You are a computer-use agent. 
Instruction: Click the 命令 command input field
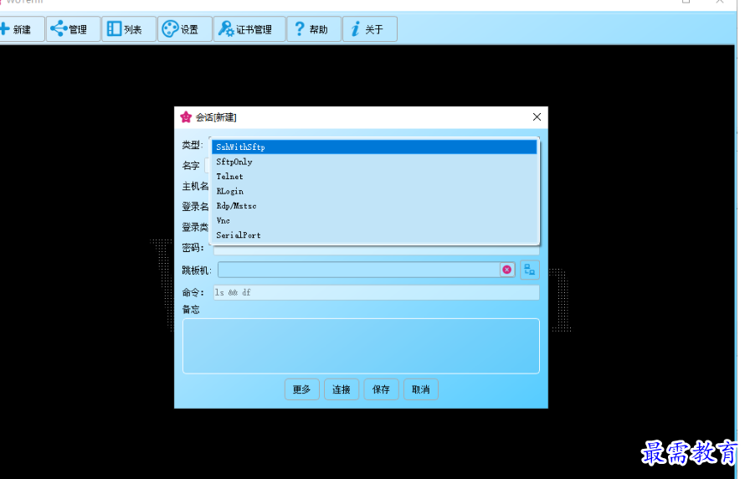(x=377, y=292)
